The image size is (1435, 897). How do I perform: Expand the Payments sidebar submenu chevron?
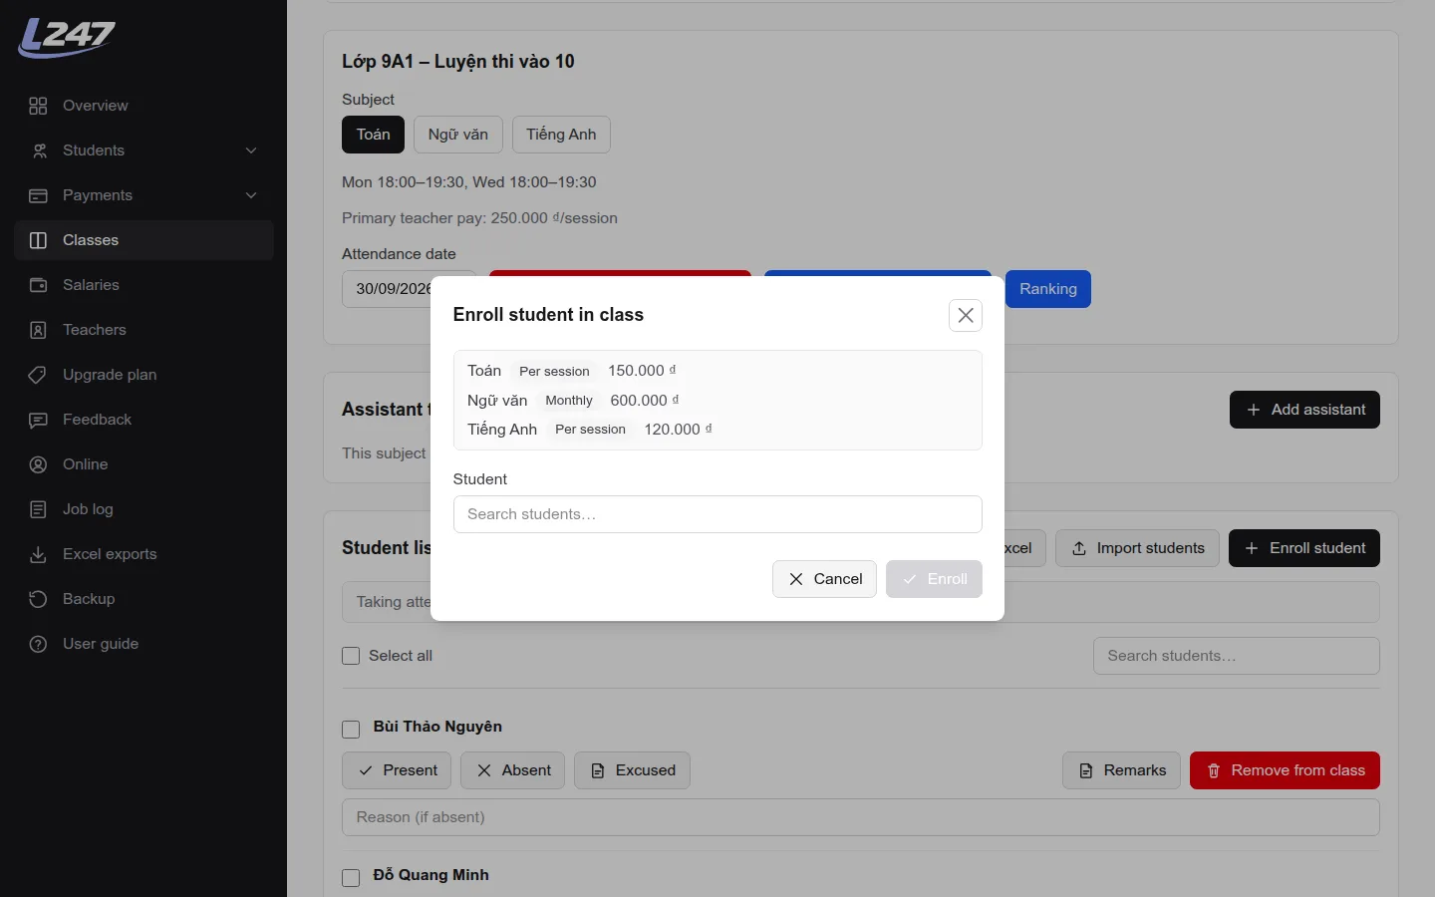pyautogui.click(x=251, y=195)
